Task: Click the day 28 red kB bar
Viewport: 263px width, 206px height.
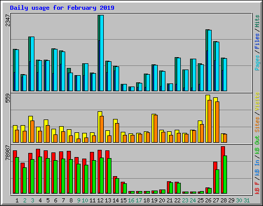Action: [x=222, y=170]
